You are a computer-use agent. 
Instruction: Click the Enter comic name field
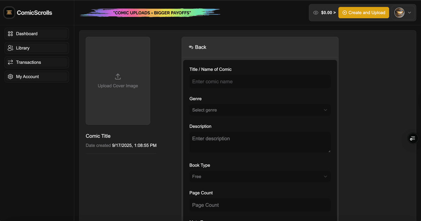click(x=260, y=81)
